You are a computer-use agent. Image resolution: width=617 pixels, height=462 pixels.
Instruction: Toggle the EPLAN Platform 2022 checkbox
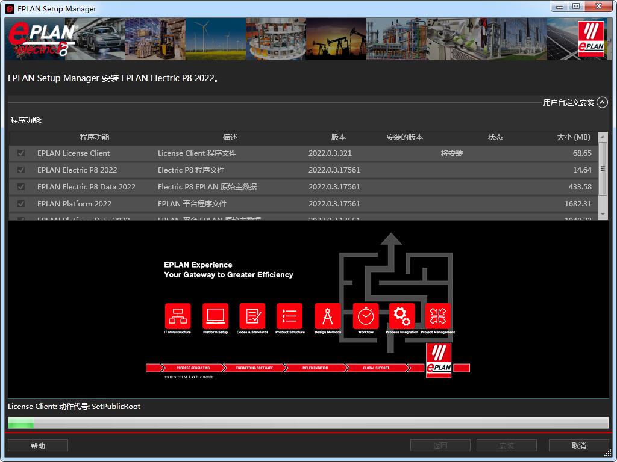pyautogui.click(x=21, y=204)
